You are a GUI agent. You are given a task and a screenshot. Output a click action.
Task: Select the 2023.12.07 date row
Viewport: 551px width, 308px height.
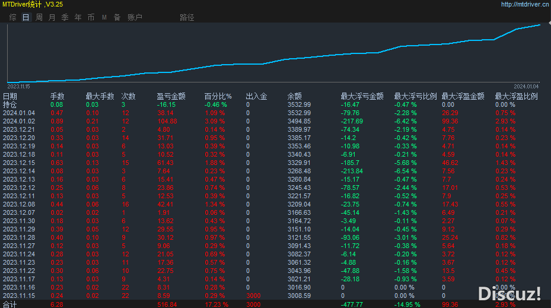coord(275,212)
